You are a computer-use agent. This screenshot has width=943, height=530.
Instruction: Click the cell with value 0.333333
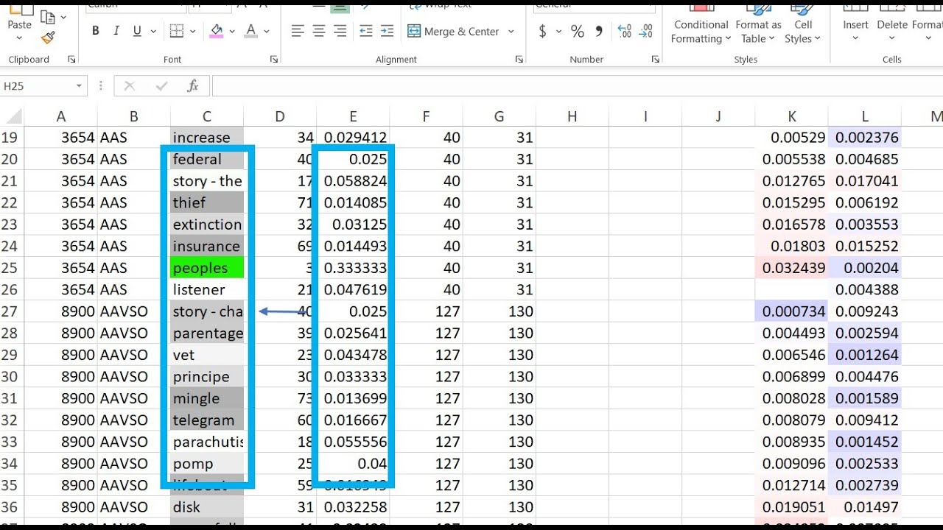point(353,268)
